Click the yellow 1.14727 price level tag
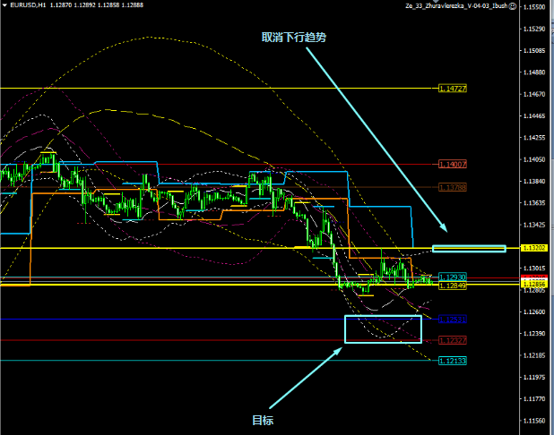The width and height of the screenshot is (554, 435). [x=454, y=89]
